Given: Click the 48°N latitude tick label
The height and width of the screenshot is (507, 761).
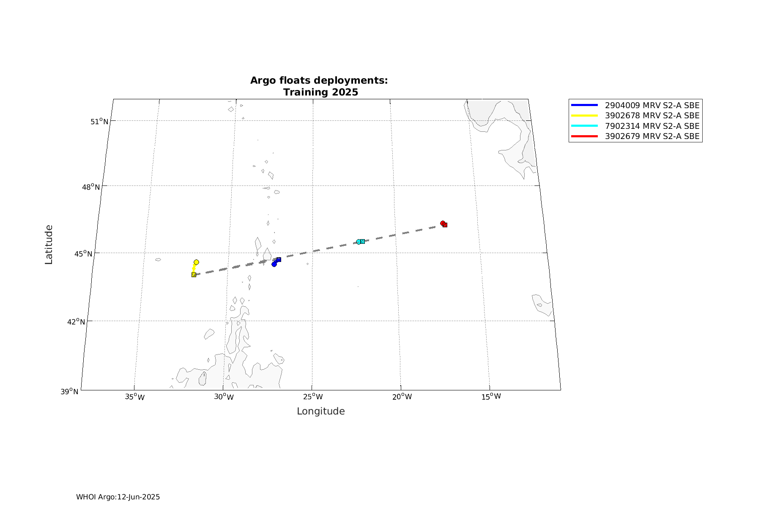Looking at the screenshot, I should [x=90, y=187].
